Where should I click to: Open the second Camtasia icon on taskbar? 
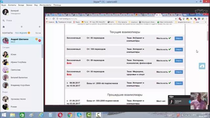(98, 115)
